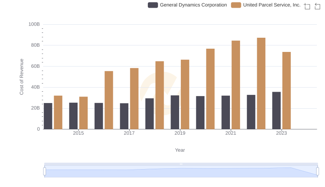Grab the right data zoom slider handle
325x187 pixels.
[318, 172]
